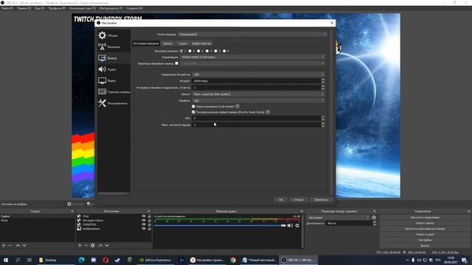Hide the Chat source with eye icon
This screenshot has height=265, width=472.
(144, 216)
